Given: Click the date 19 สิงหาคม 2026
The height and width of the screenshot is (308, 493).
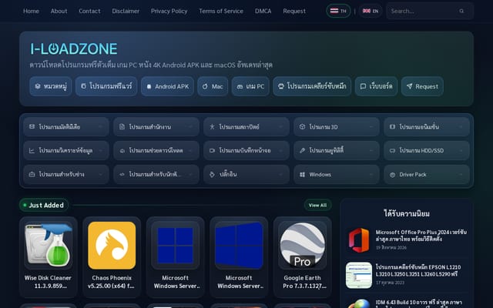Looking at the screenshot, I should [x=391, y=248].
